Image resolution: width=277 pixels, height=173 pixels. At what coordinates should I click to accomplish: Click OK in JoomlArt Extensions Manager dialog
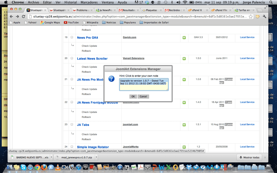point(133,97)
